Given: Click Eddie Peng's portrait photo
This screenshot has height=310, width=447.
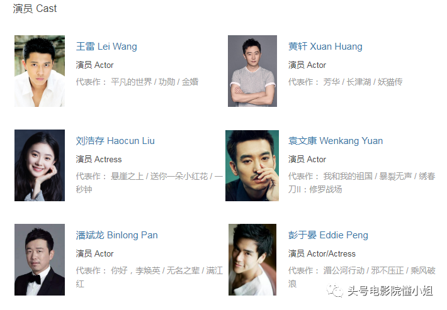Looking at the screenshot, I should point(252,260).
